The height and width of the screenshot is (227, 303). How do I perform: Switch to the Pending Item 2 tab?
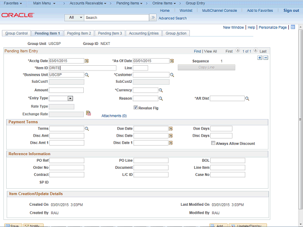pos(79,34)
